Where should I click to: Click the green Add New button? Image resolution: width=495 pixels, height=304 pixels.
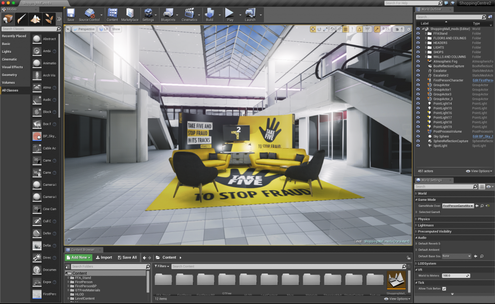pyautogui.click(x=78, y=258)
